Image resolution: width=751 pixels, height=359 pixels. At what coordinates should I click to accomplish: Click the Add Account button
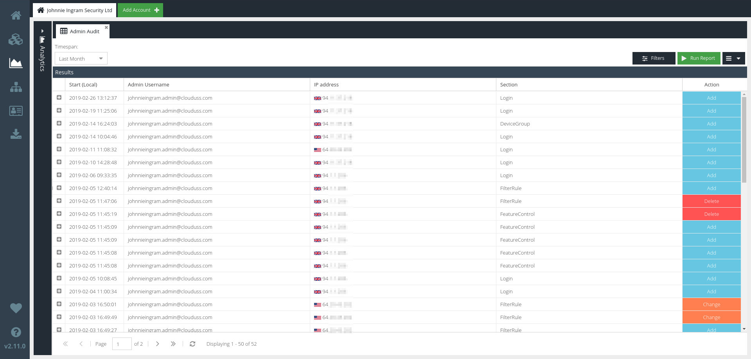coord(140,10)
